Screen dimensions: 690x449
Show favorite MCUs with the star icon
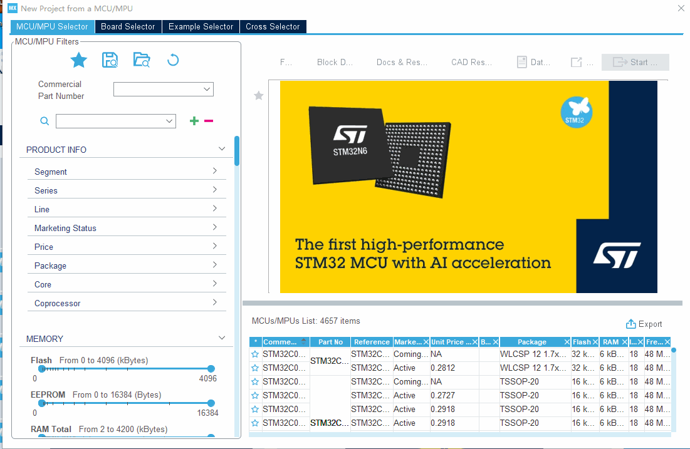pyautogui.click(x=79, y=60)
